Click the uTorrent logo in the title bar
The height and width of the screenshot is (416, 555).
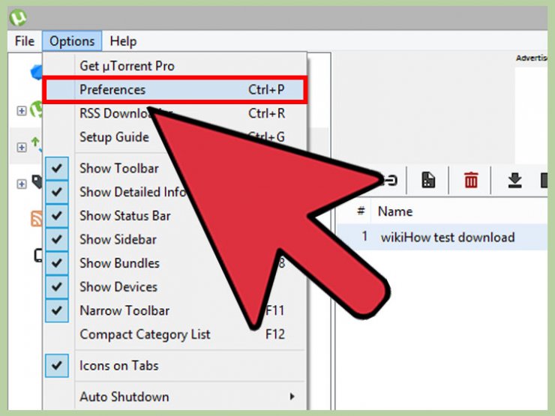18,18
